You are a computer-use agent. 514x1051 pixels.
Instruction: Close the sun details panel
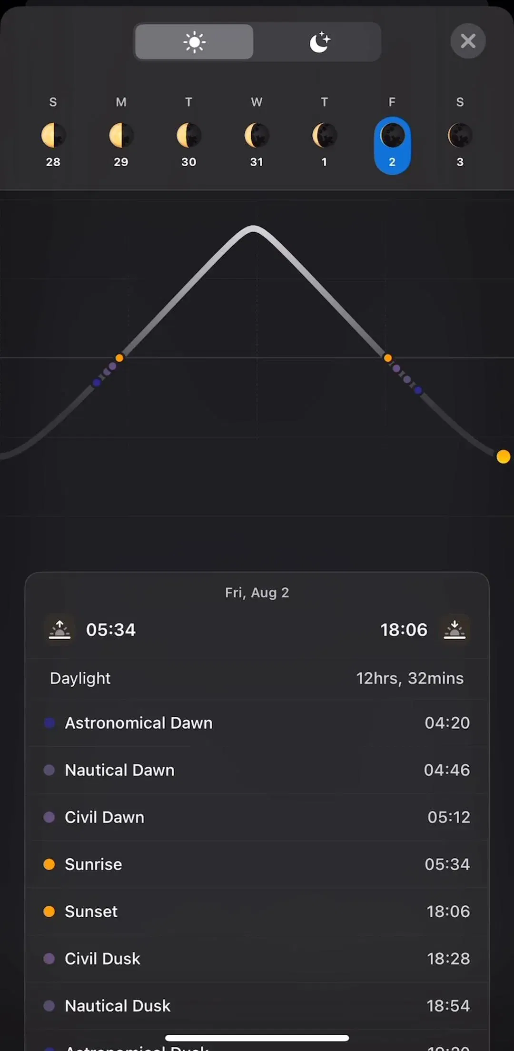click(x=468, y=41)
